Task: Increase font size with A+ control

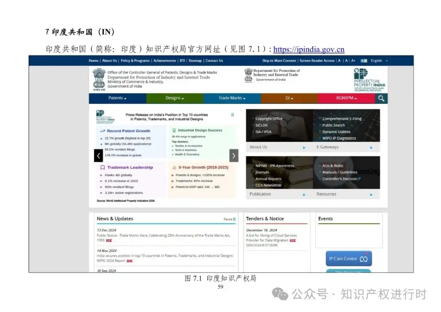Action: (x=353, y=60)
